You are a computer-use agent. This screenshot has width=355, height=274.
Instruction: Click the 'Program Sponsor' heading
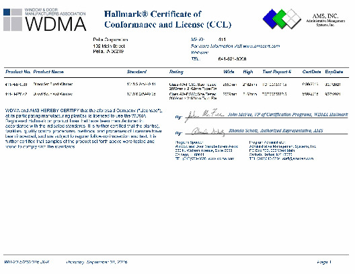pos(189,142)
